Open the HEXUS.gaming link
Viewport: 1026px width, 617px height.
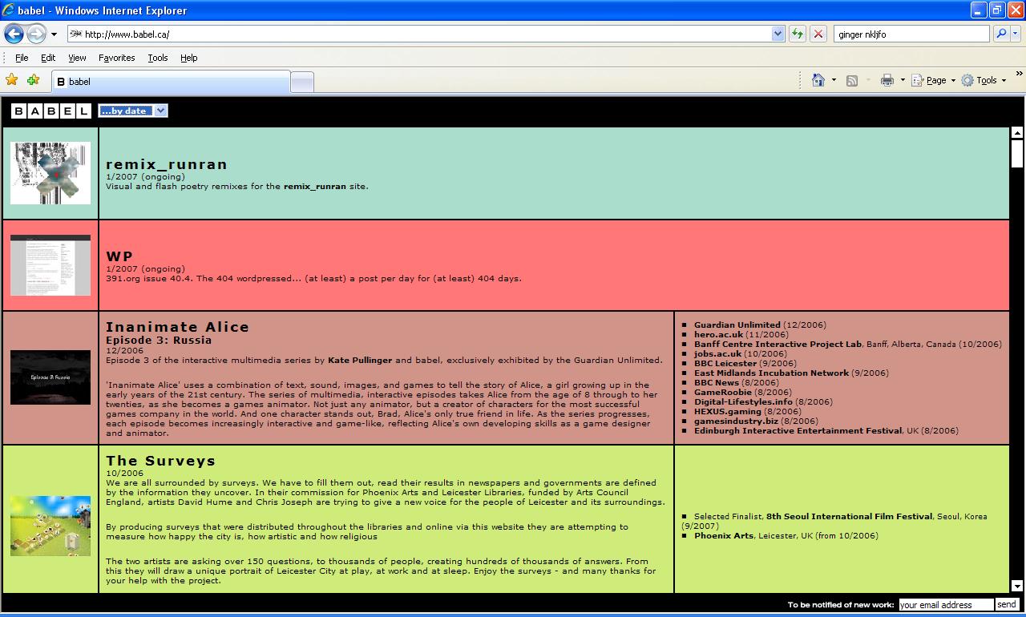pyautogui.click(x=728, y=411)
